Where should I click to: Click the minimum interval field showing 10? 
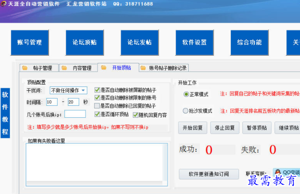tap(52, 102)
